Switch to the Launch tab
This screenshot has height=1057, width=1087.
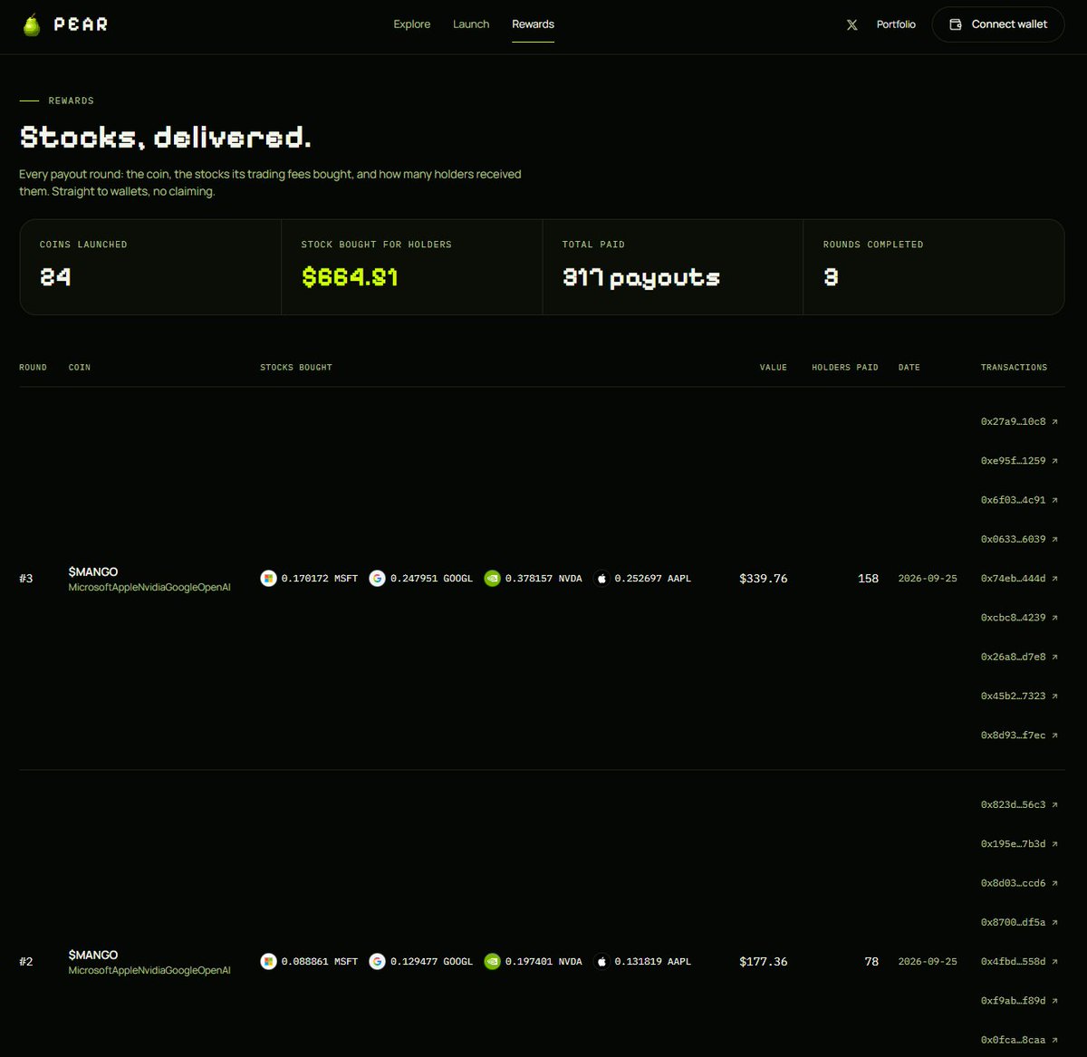tap(471, 24)
